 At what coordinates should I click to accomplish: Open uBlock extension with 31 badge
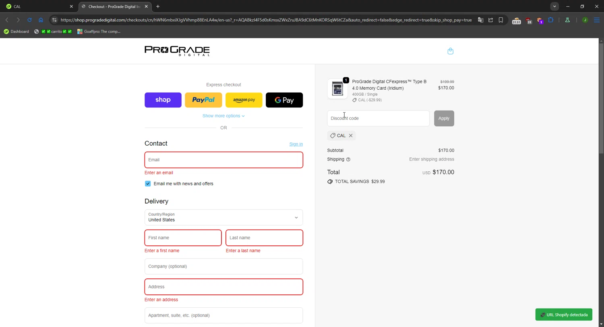[529, 20]
